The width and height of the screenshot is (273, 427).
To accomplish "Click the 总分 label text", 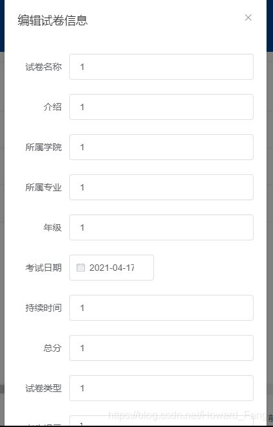I will click(x=52, y=348).
